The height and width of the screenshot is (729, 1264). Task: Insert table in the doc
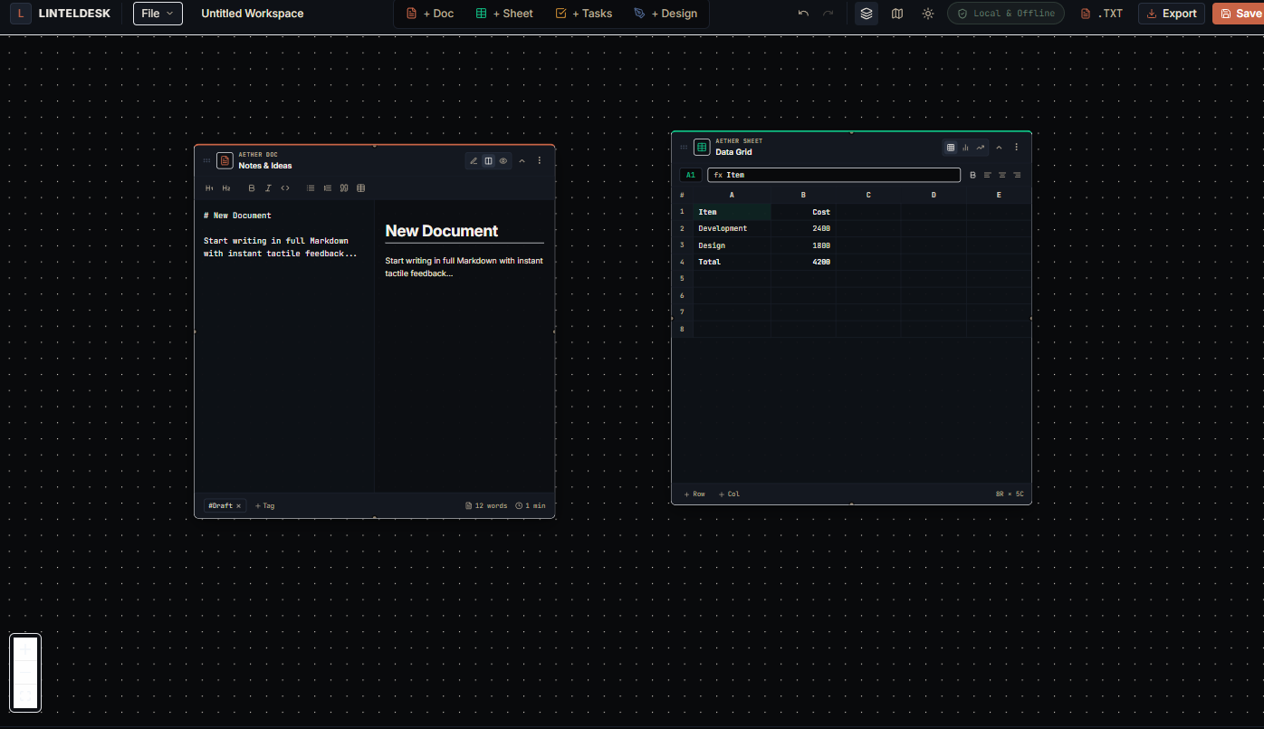(361, 188)
